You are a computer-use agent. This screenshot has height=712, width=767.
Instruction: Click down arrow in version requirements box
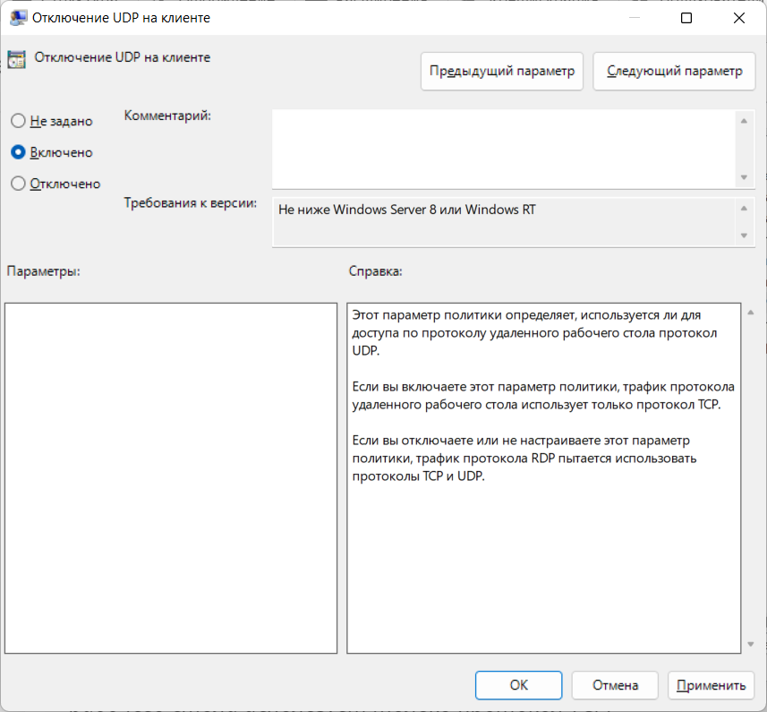(744, 236)
